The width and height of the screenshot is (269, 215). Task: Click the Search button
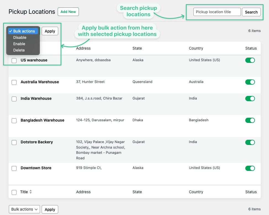point(251,12)
